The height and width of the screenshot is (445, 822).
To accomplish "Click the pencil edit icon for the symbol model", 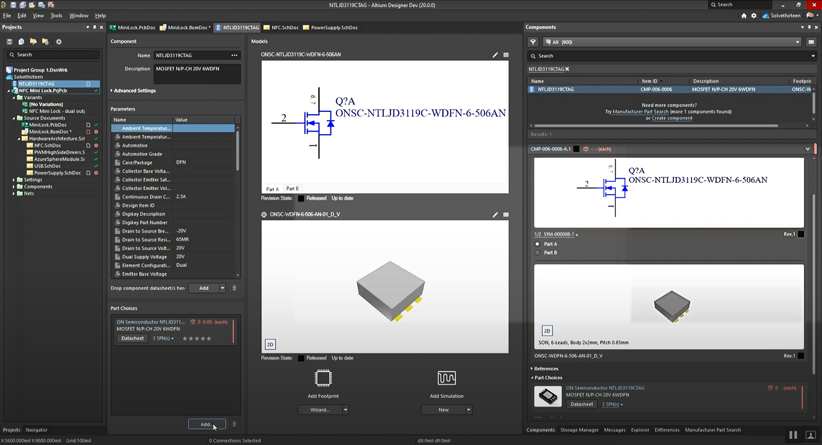I will click(495, 55).
